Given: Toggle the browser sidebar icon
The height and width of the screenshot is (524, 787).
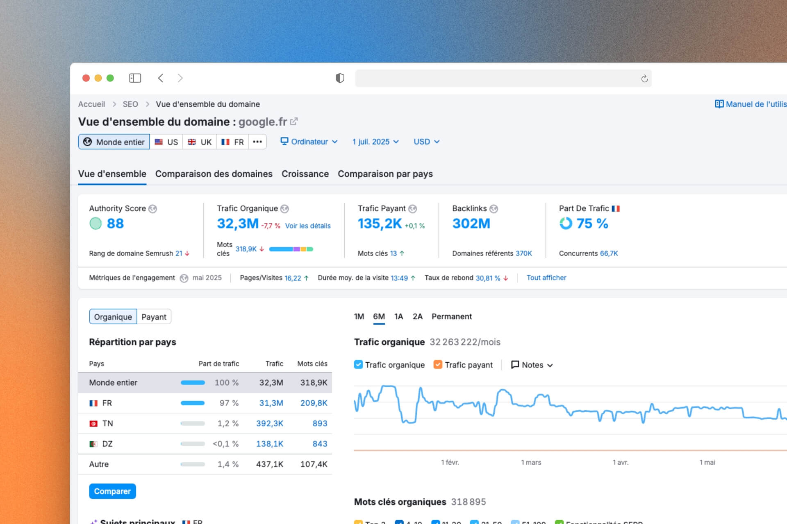Looking at the screenshot, I should [135, 78].
